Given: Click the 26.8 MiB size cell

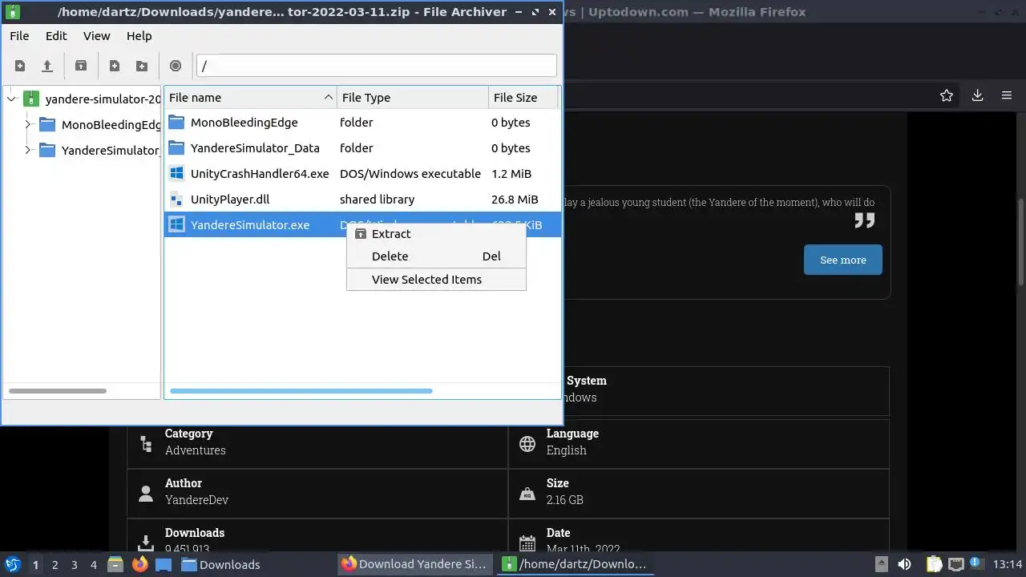Looking at the screenshot, I should [515, 200].
